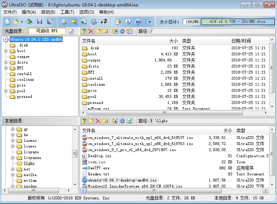Save the image with the floppy disk icon
The height and width of the screenshot is (204, 277).
point(40,22)
